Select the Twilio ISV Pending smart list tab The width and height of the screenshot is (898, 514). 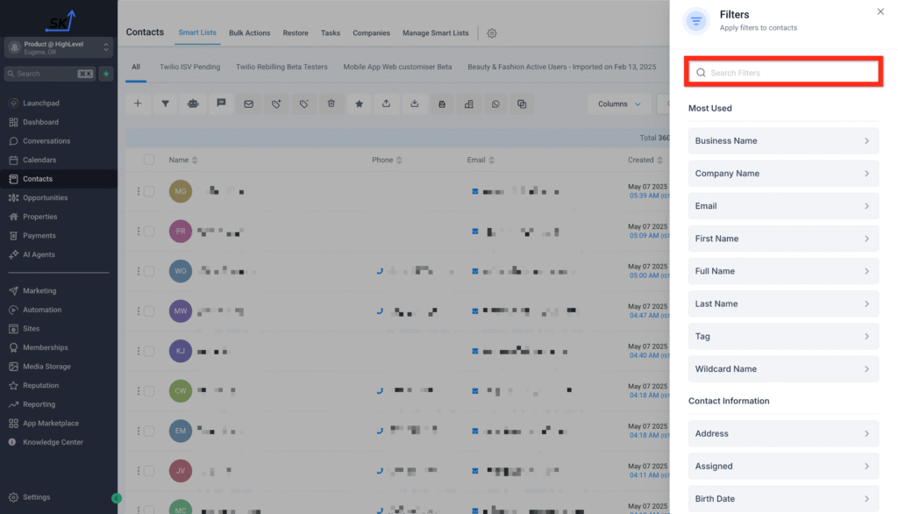(x=189, y=67)
